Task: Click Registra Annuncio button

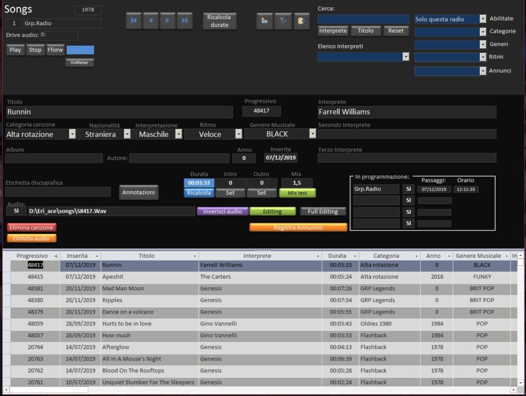Action: 298,227
